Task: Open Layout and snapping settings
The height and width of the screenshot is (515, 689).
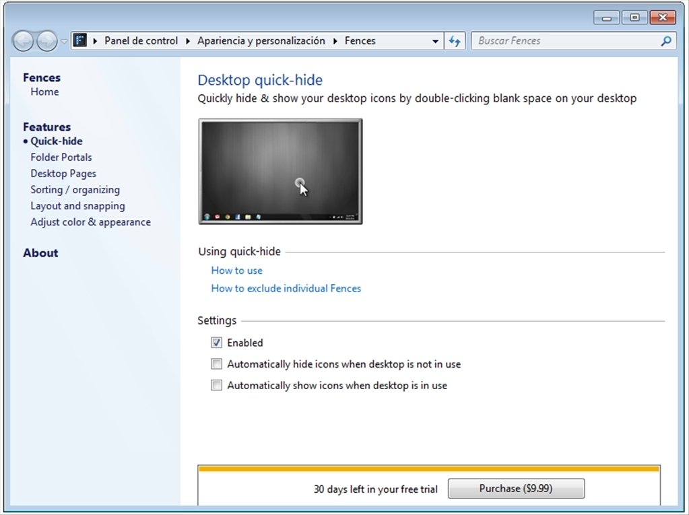Action: [77, 206]
